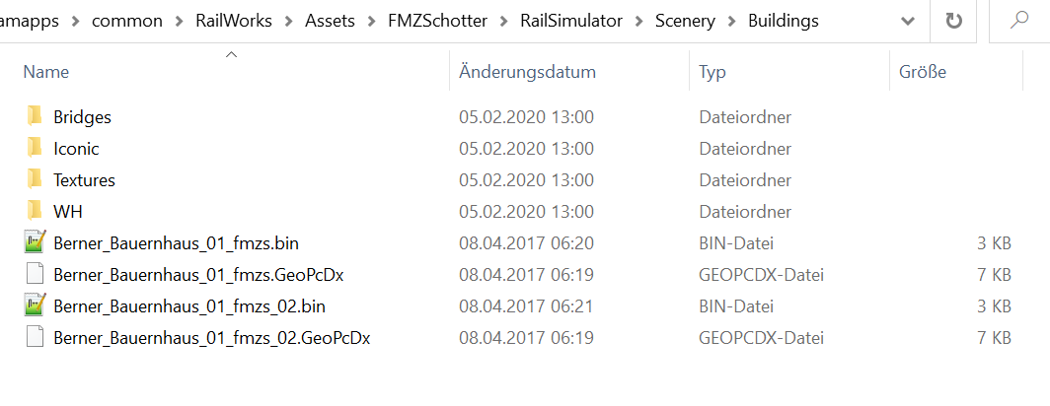Click the Textures folder icon
The image size is (1050, 406).
pyautogui.click(x=35, y=179)
